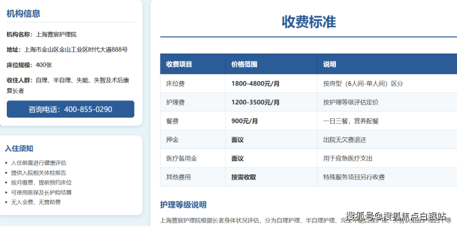Select the 收费标准 page title
The height and width of the screenshot is (226, 457).
309,22
